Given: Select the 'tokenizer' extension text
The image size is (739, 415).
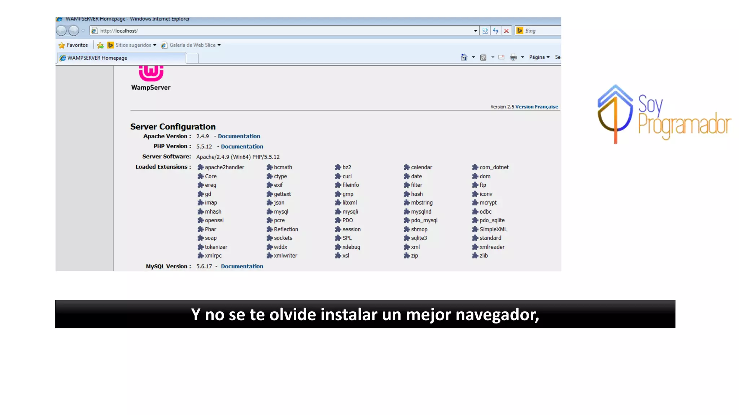Looking at the screenshot, I should pyautogui.click(x=216, y=247).
